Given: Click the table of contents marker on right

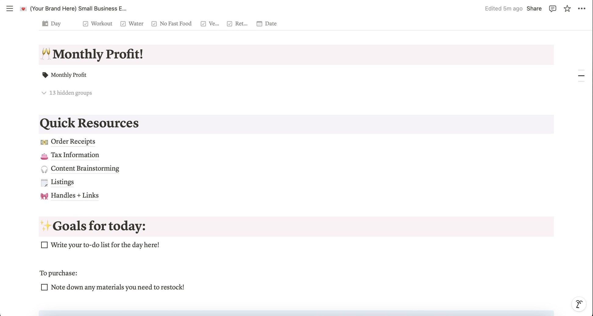Looking at the screenshot, I should tap(581, 75).
